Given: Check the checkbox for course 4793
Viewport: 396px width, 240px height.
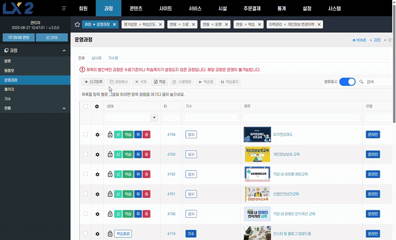Looking at the screenshot, I should (85, 154).
